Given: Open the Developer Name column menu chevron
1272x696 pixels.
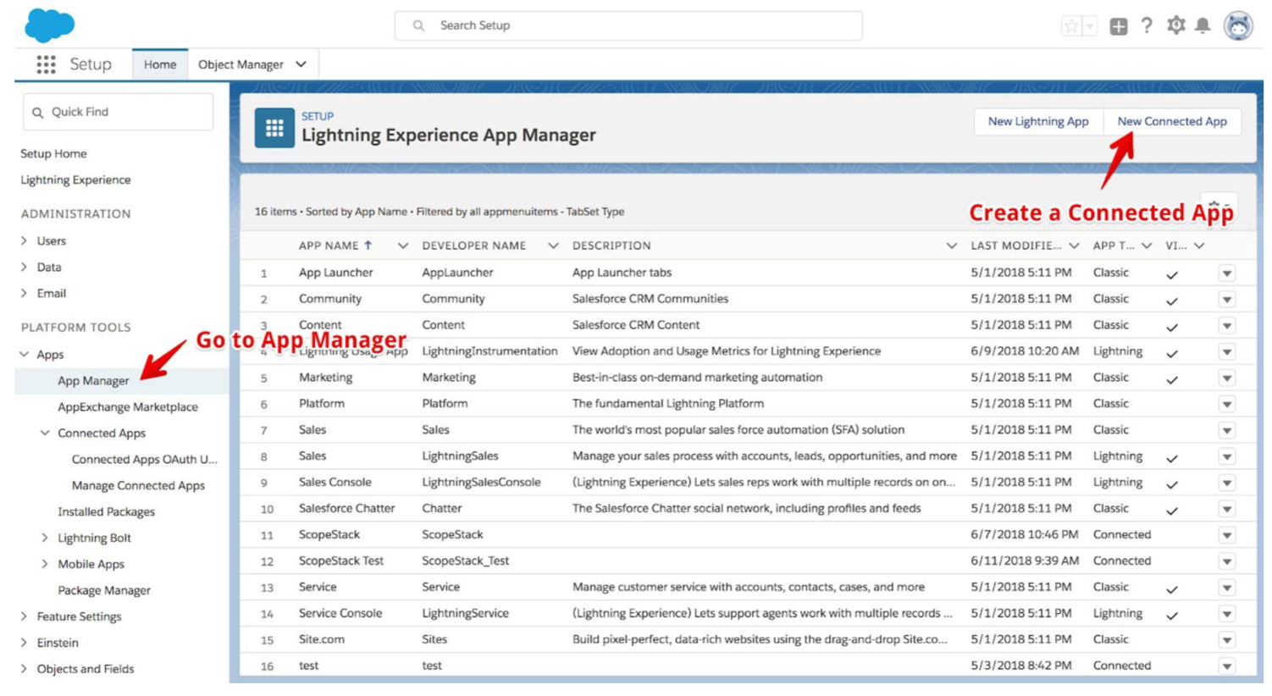Looking at the screenshot, I should click(x=553, y=246).
